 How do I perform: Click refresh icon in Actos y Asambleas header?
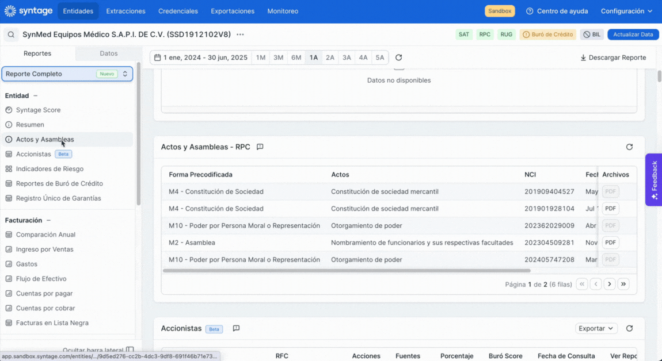pos(629,147)
